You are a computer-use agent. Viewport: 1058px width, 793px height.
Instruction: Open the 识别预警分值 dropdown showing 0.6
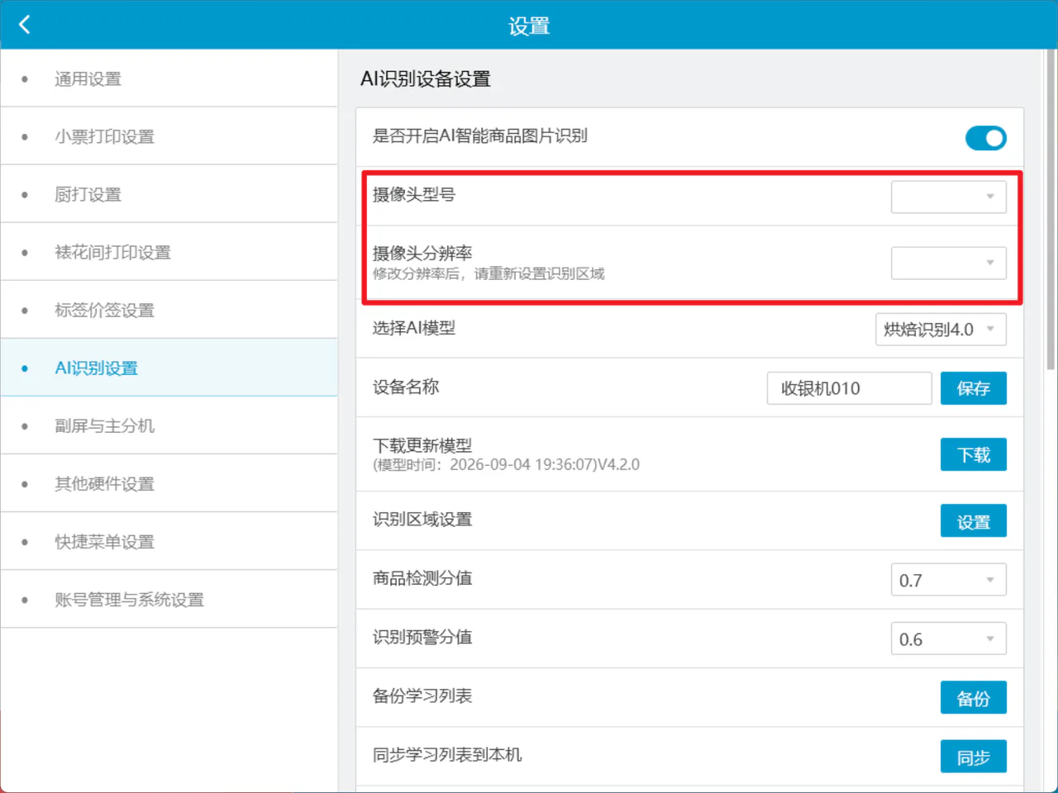948,639
